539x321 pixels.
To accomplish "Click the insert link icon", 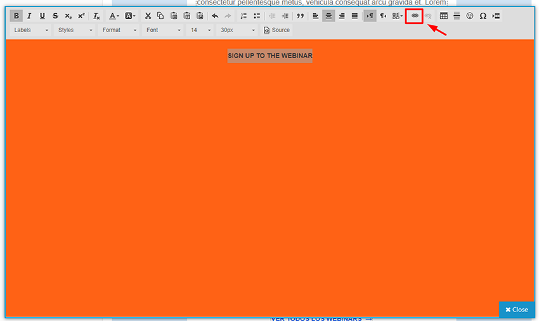I will (415, 16).
